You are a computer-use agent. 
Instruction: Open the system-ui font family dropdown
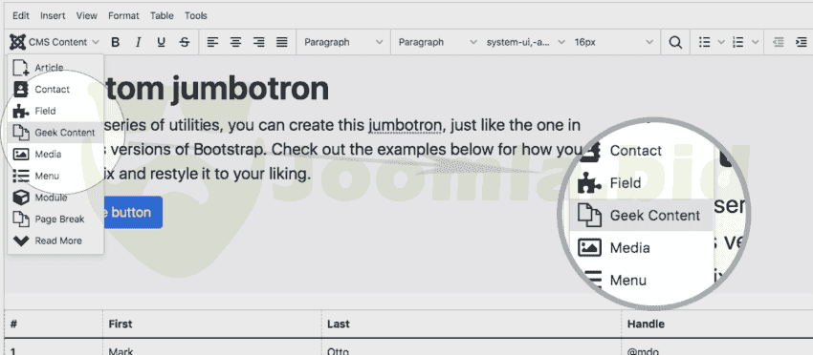click(525, 42)
